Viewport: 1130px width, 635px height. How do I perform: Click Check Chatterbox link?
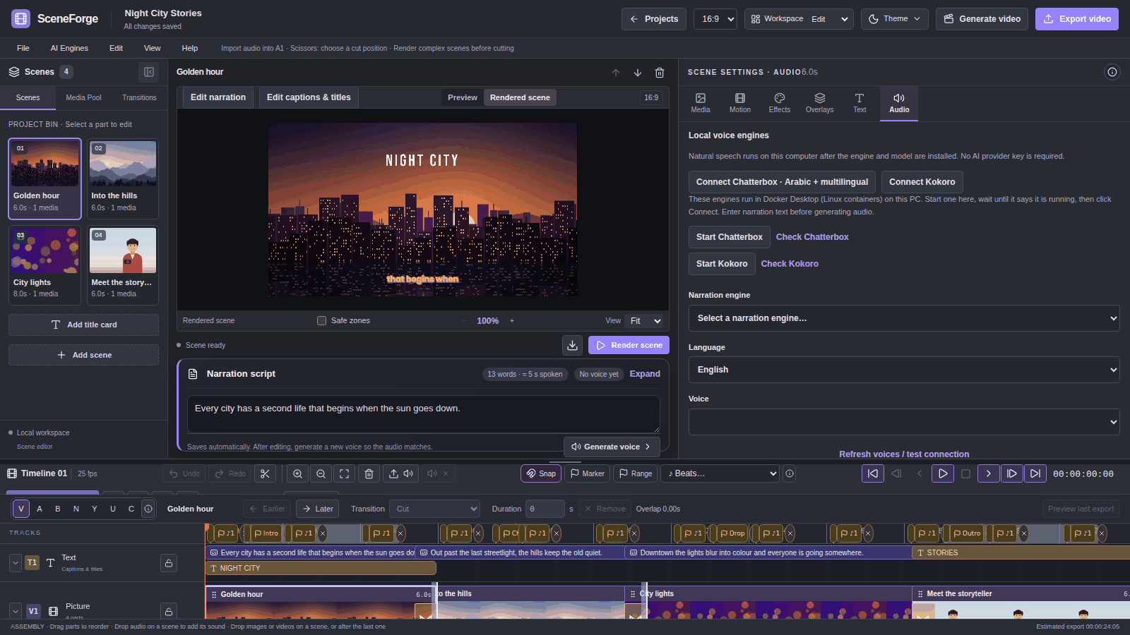812,237
